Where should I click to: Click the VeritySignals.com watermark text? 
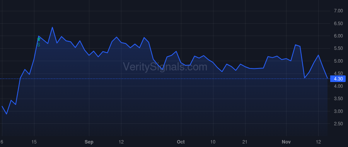tap(165, 67)
